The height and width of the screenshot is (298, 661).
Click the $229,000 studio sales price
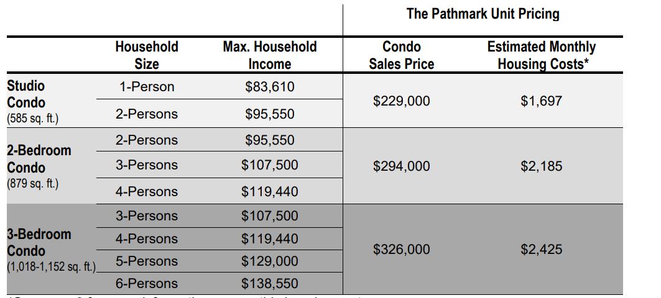point(401,101)
